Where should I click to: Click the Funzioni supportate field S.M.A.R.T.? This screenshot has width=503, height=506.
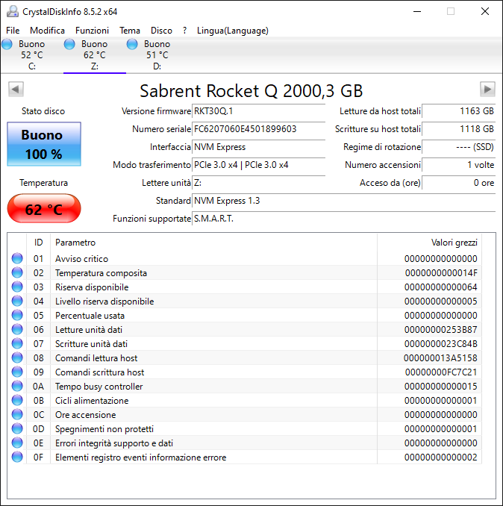tap(343, 219)
